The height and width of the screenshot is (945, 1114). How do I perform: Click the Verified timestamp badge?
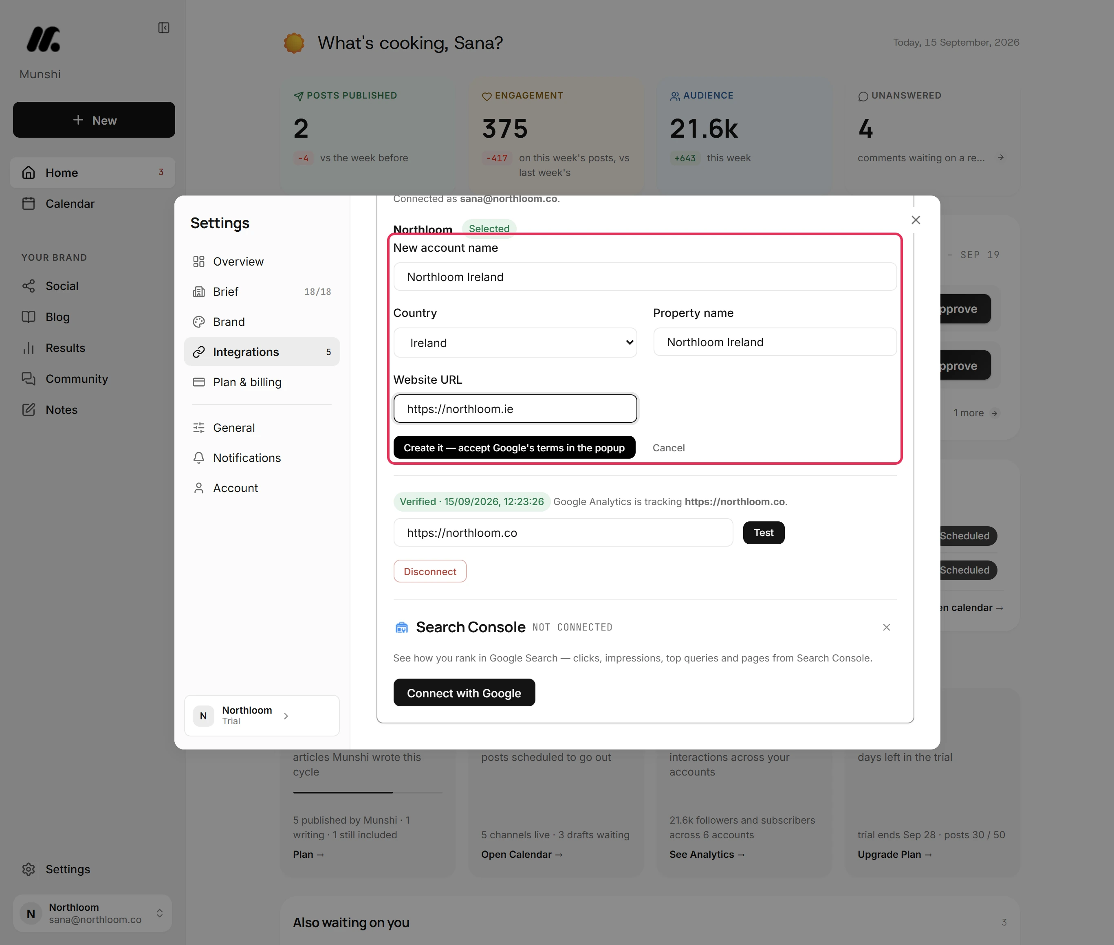pos(471,502)
